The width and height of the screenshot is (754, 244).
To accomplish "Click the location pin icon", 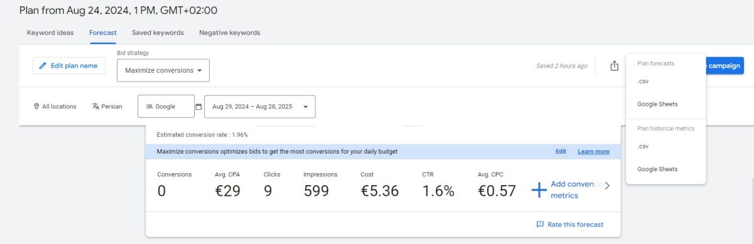I will tap(36, 107).
